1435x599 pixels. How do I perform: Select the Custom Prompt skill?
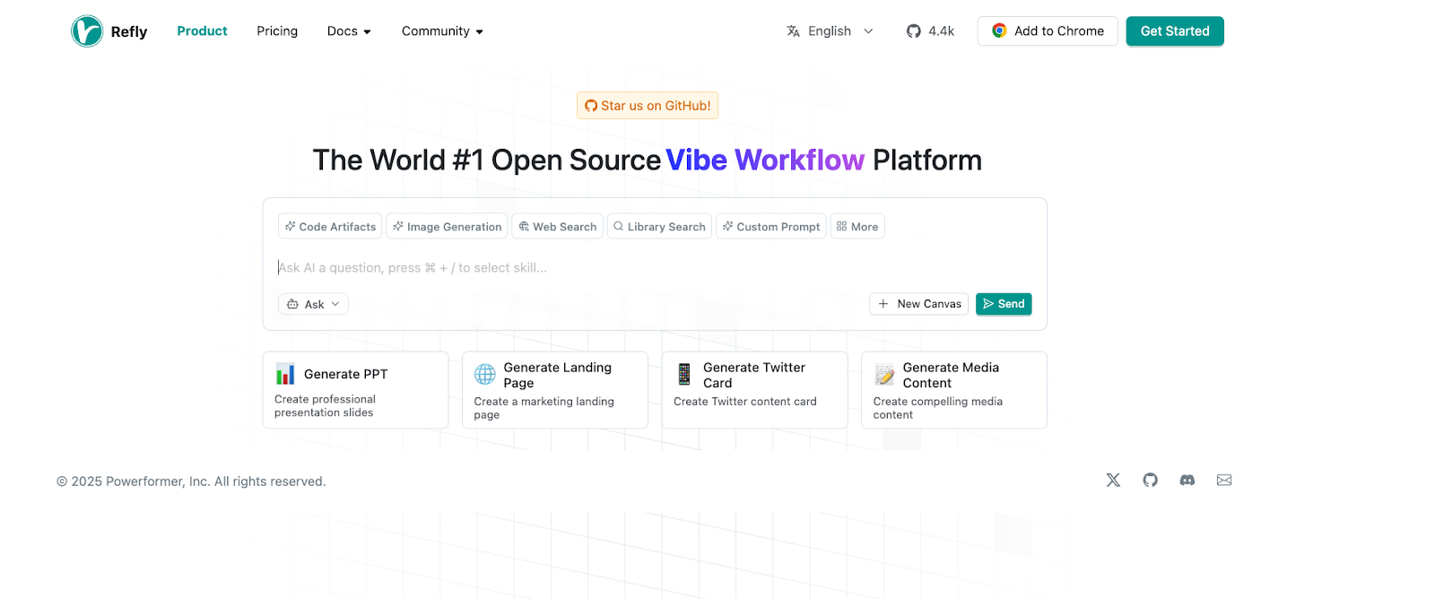tap(771, 227)
